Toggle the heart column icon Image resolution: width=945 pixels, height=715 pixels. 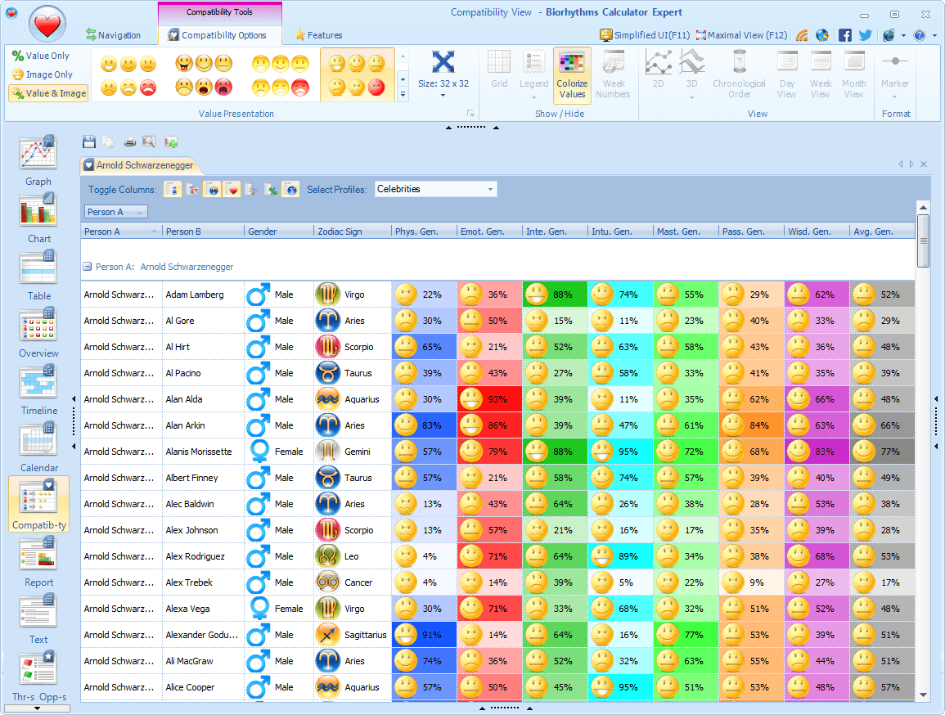(x=232, y=190)
